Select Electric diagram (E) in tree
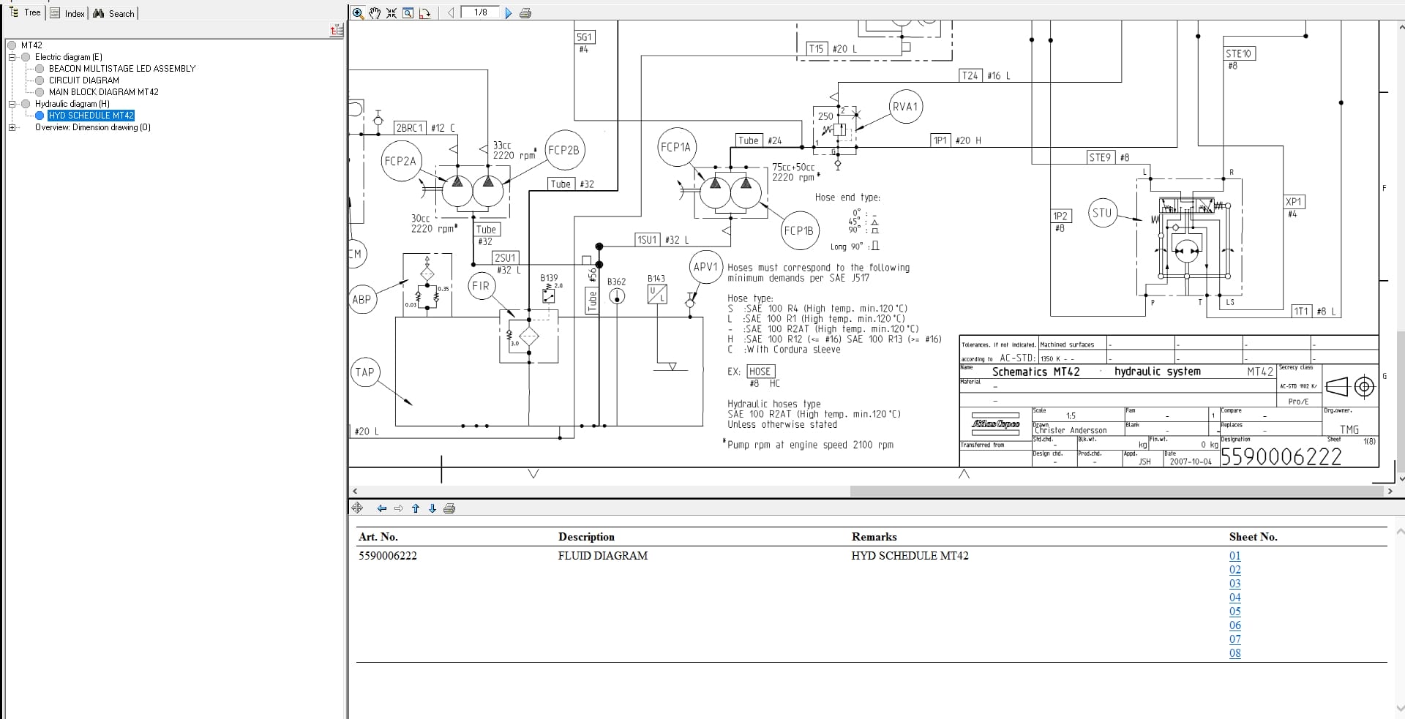Viewport: 1405px width, 719px height. (x=69, y=57)
